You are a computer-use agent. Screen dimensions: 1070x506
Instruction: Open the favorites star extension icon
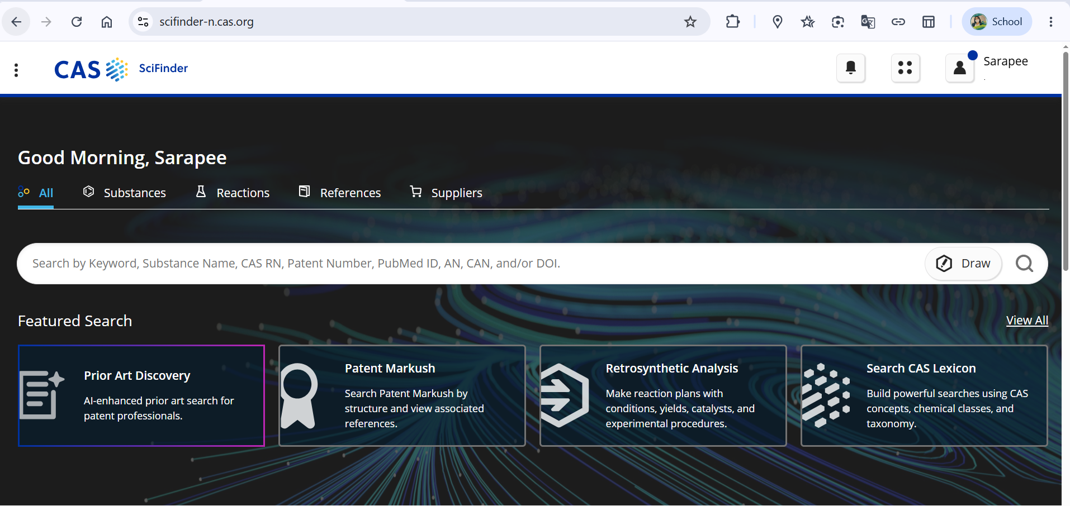coord(807,22)
